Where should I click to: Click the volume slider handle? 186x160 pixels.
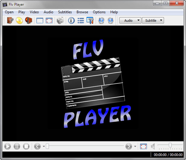pos(170,145)
